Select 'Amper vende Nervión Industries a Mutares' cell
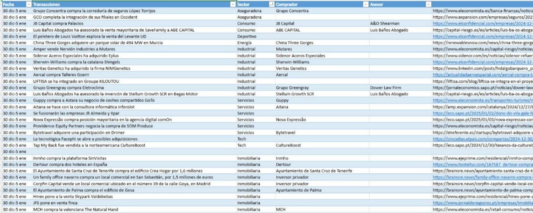Image resolution: width=533 pixels, height=213 pixels. [x=134, y=49]
